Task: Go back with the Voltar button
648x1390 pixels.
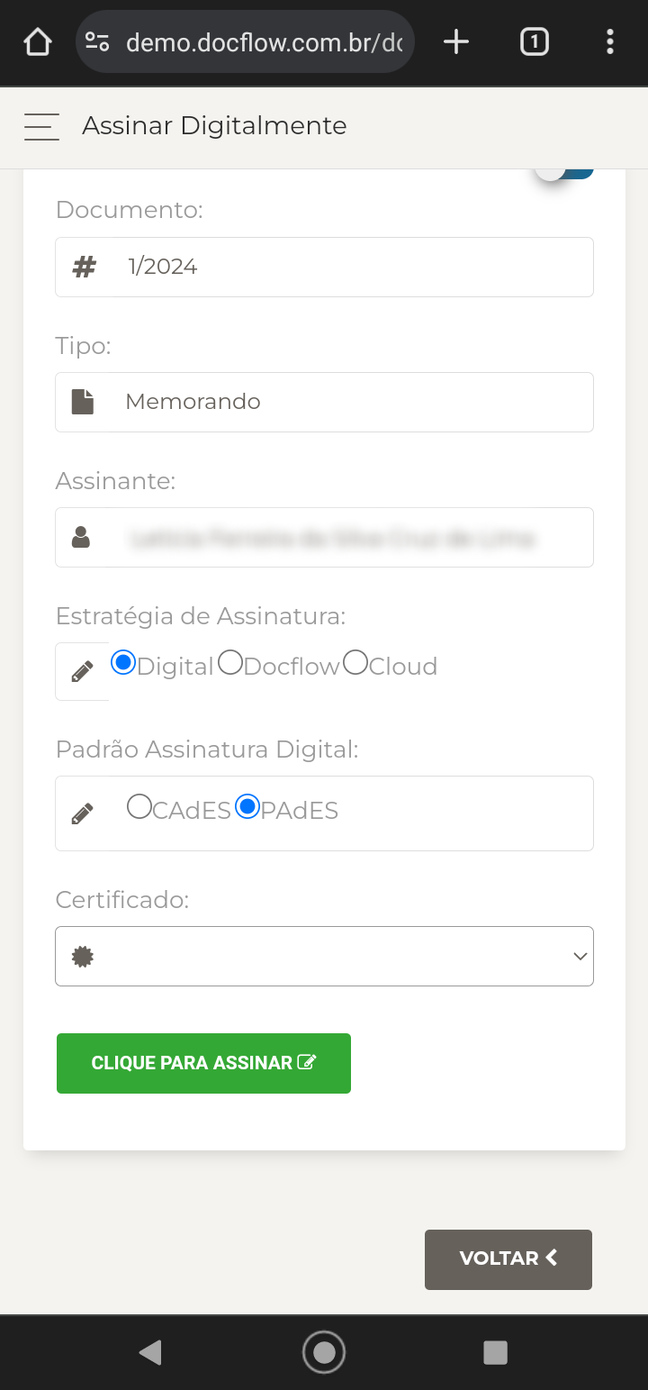Action: [508, 1259]
